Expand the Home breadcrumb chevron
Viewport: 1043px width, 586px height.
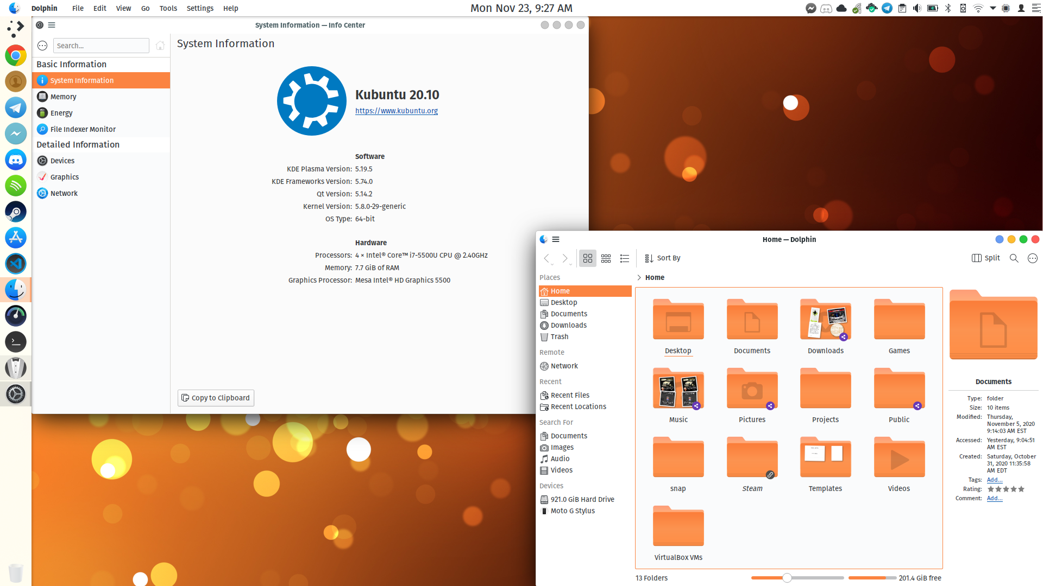[639, 277]
